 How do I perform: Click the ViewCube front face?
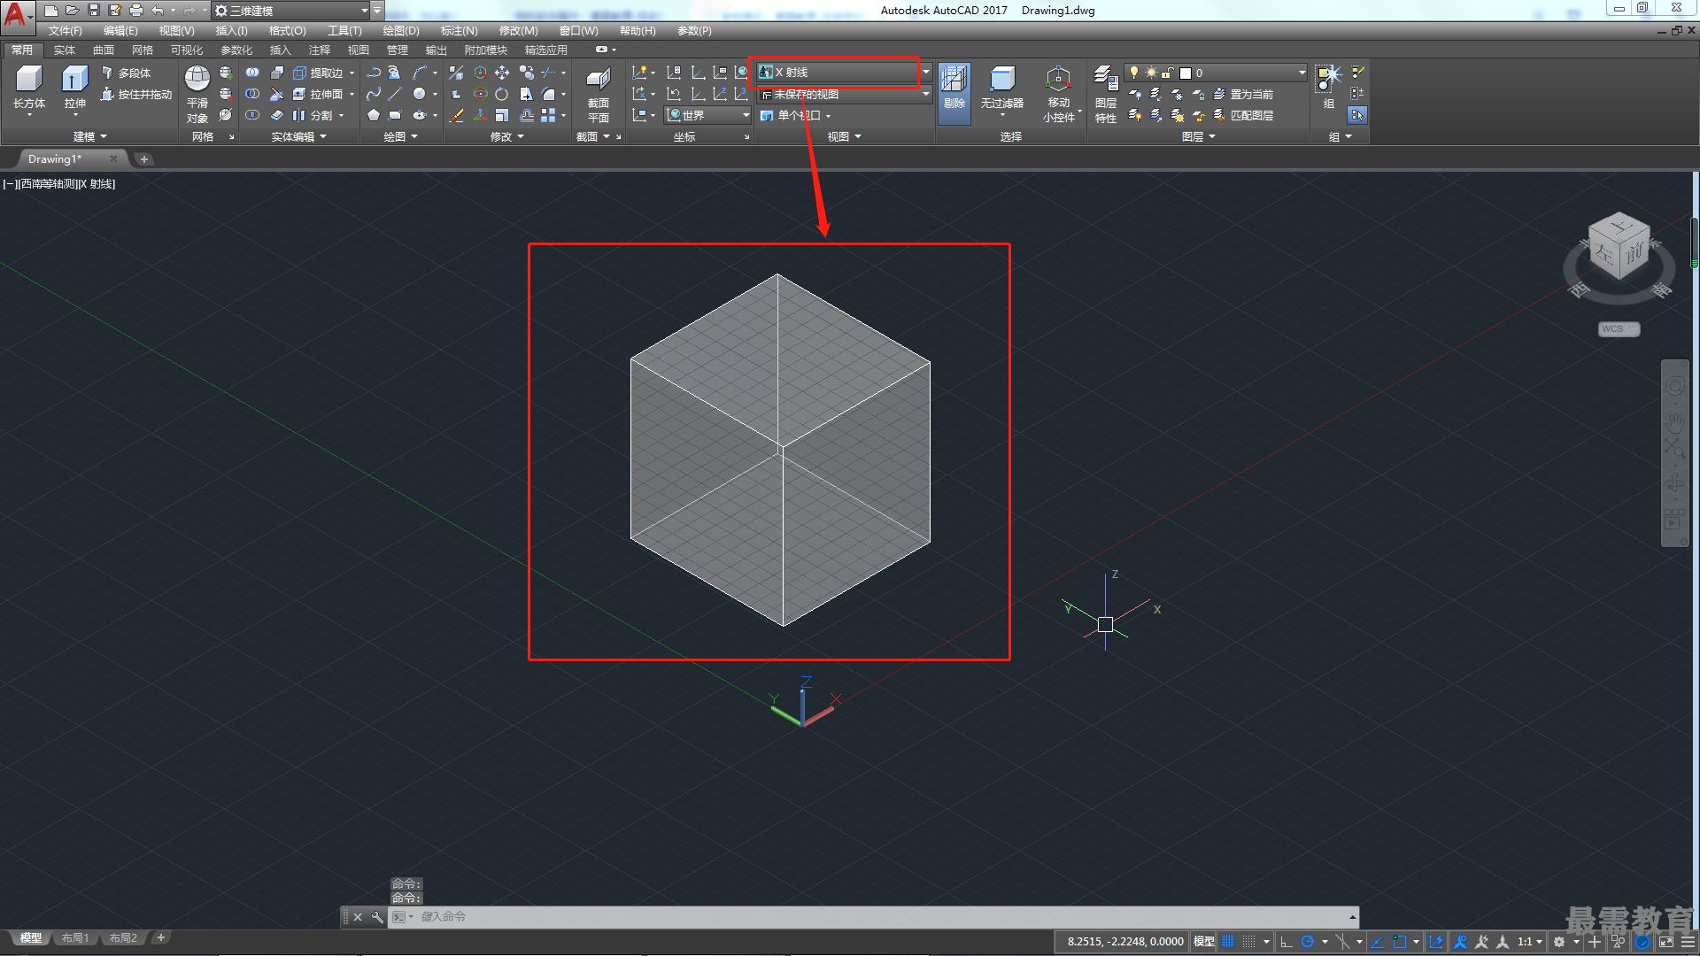pos(1634,254)
